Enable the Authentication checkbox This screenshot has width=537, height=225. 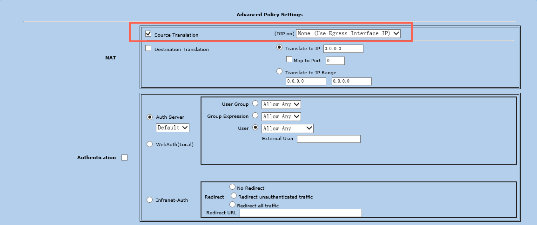click(x=125, y=158)
